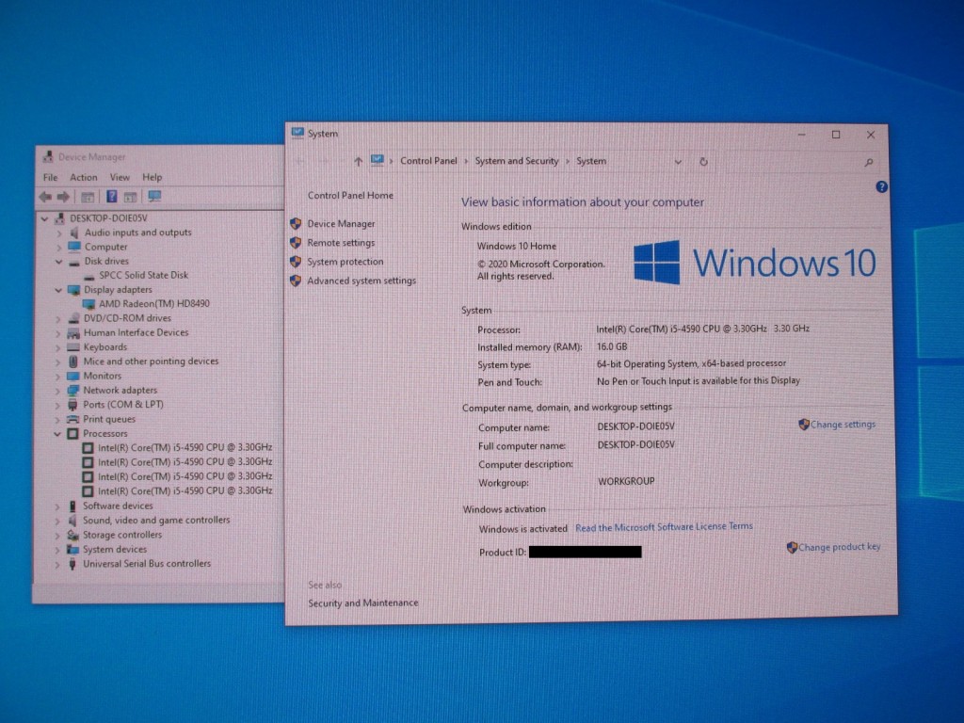Click the Software devices icon
The image size is (964, 723).
(x=72, y=506)
